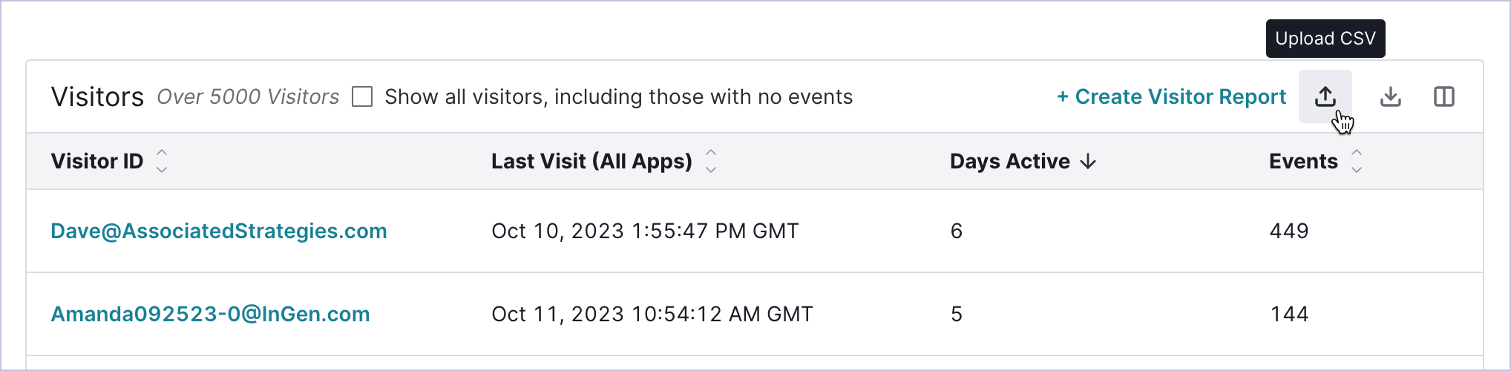Click the Days Active column header
The width and height of the screenshot is (1511, 371).
(1010, 161)
